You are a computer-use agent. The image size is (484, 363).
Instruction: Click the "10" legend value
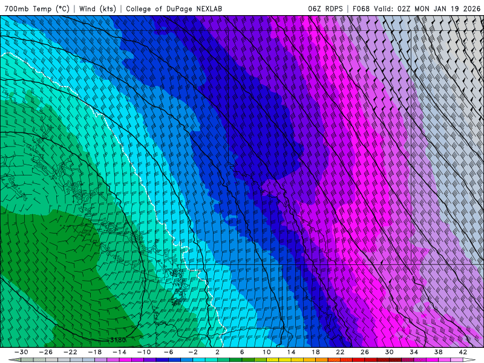[267, 352]
